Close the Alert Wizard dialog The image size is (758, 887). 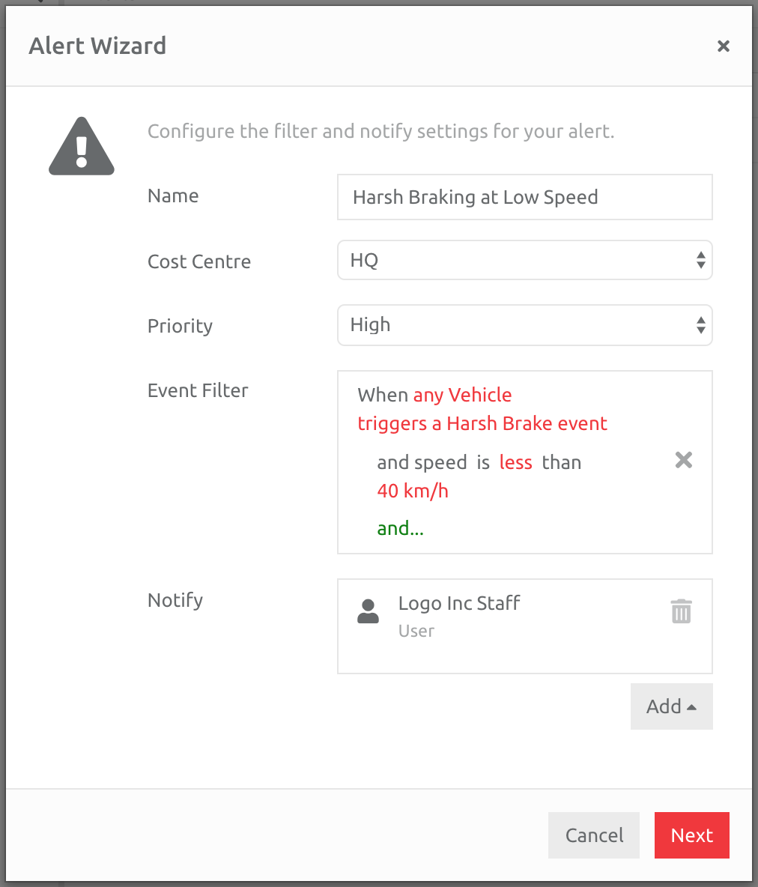[723, 46]
